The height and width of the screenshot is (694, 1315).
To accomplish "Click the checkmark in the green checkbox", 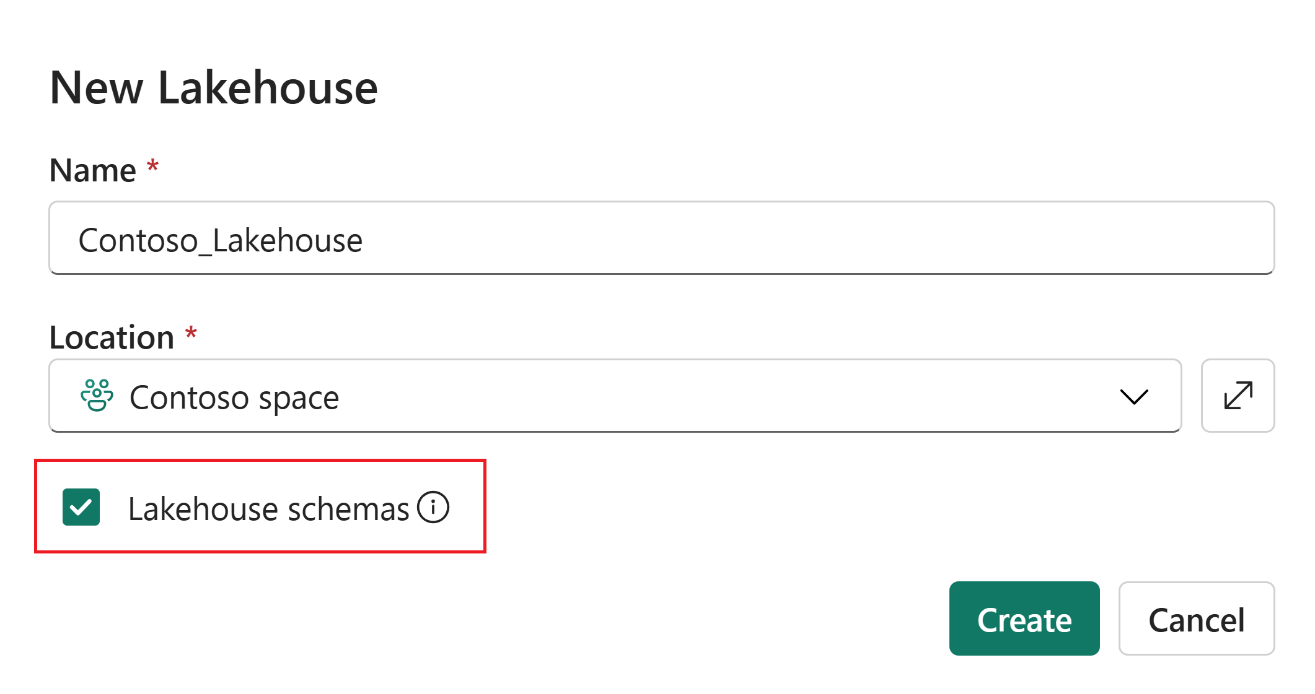I will pos(81,508).
